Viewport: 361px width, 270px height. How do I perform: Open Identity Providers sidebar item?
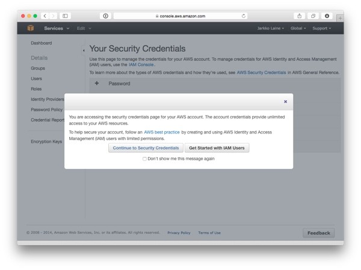(x=48, y=99)
